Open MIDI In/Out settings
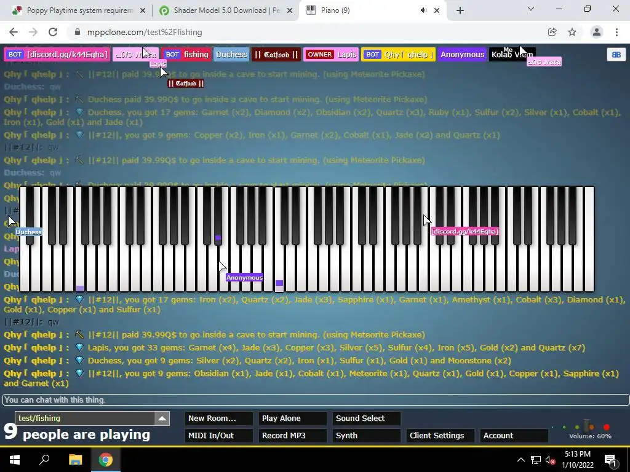Image resolution: width=630 pixels, height=472 pixels. coord(219,436)
